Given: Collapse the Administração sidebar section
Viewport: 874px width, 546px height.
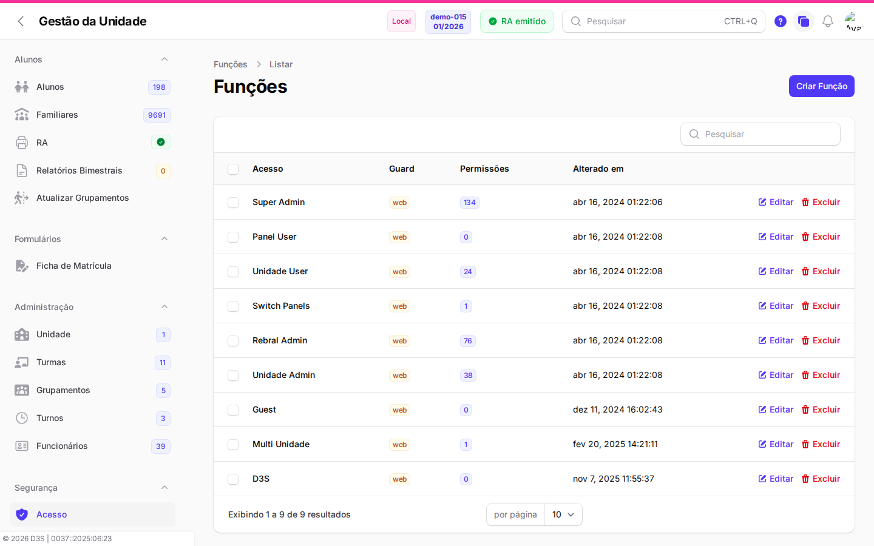Looking at the screenshot, I should (164, 306).
